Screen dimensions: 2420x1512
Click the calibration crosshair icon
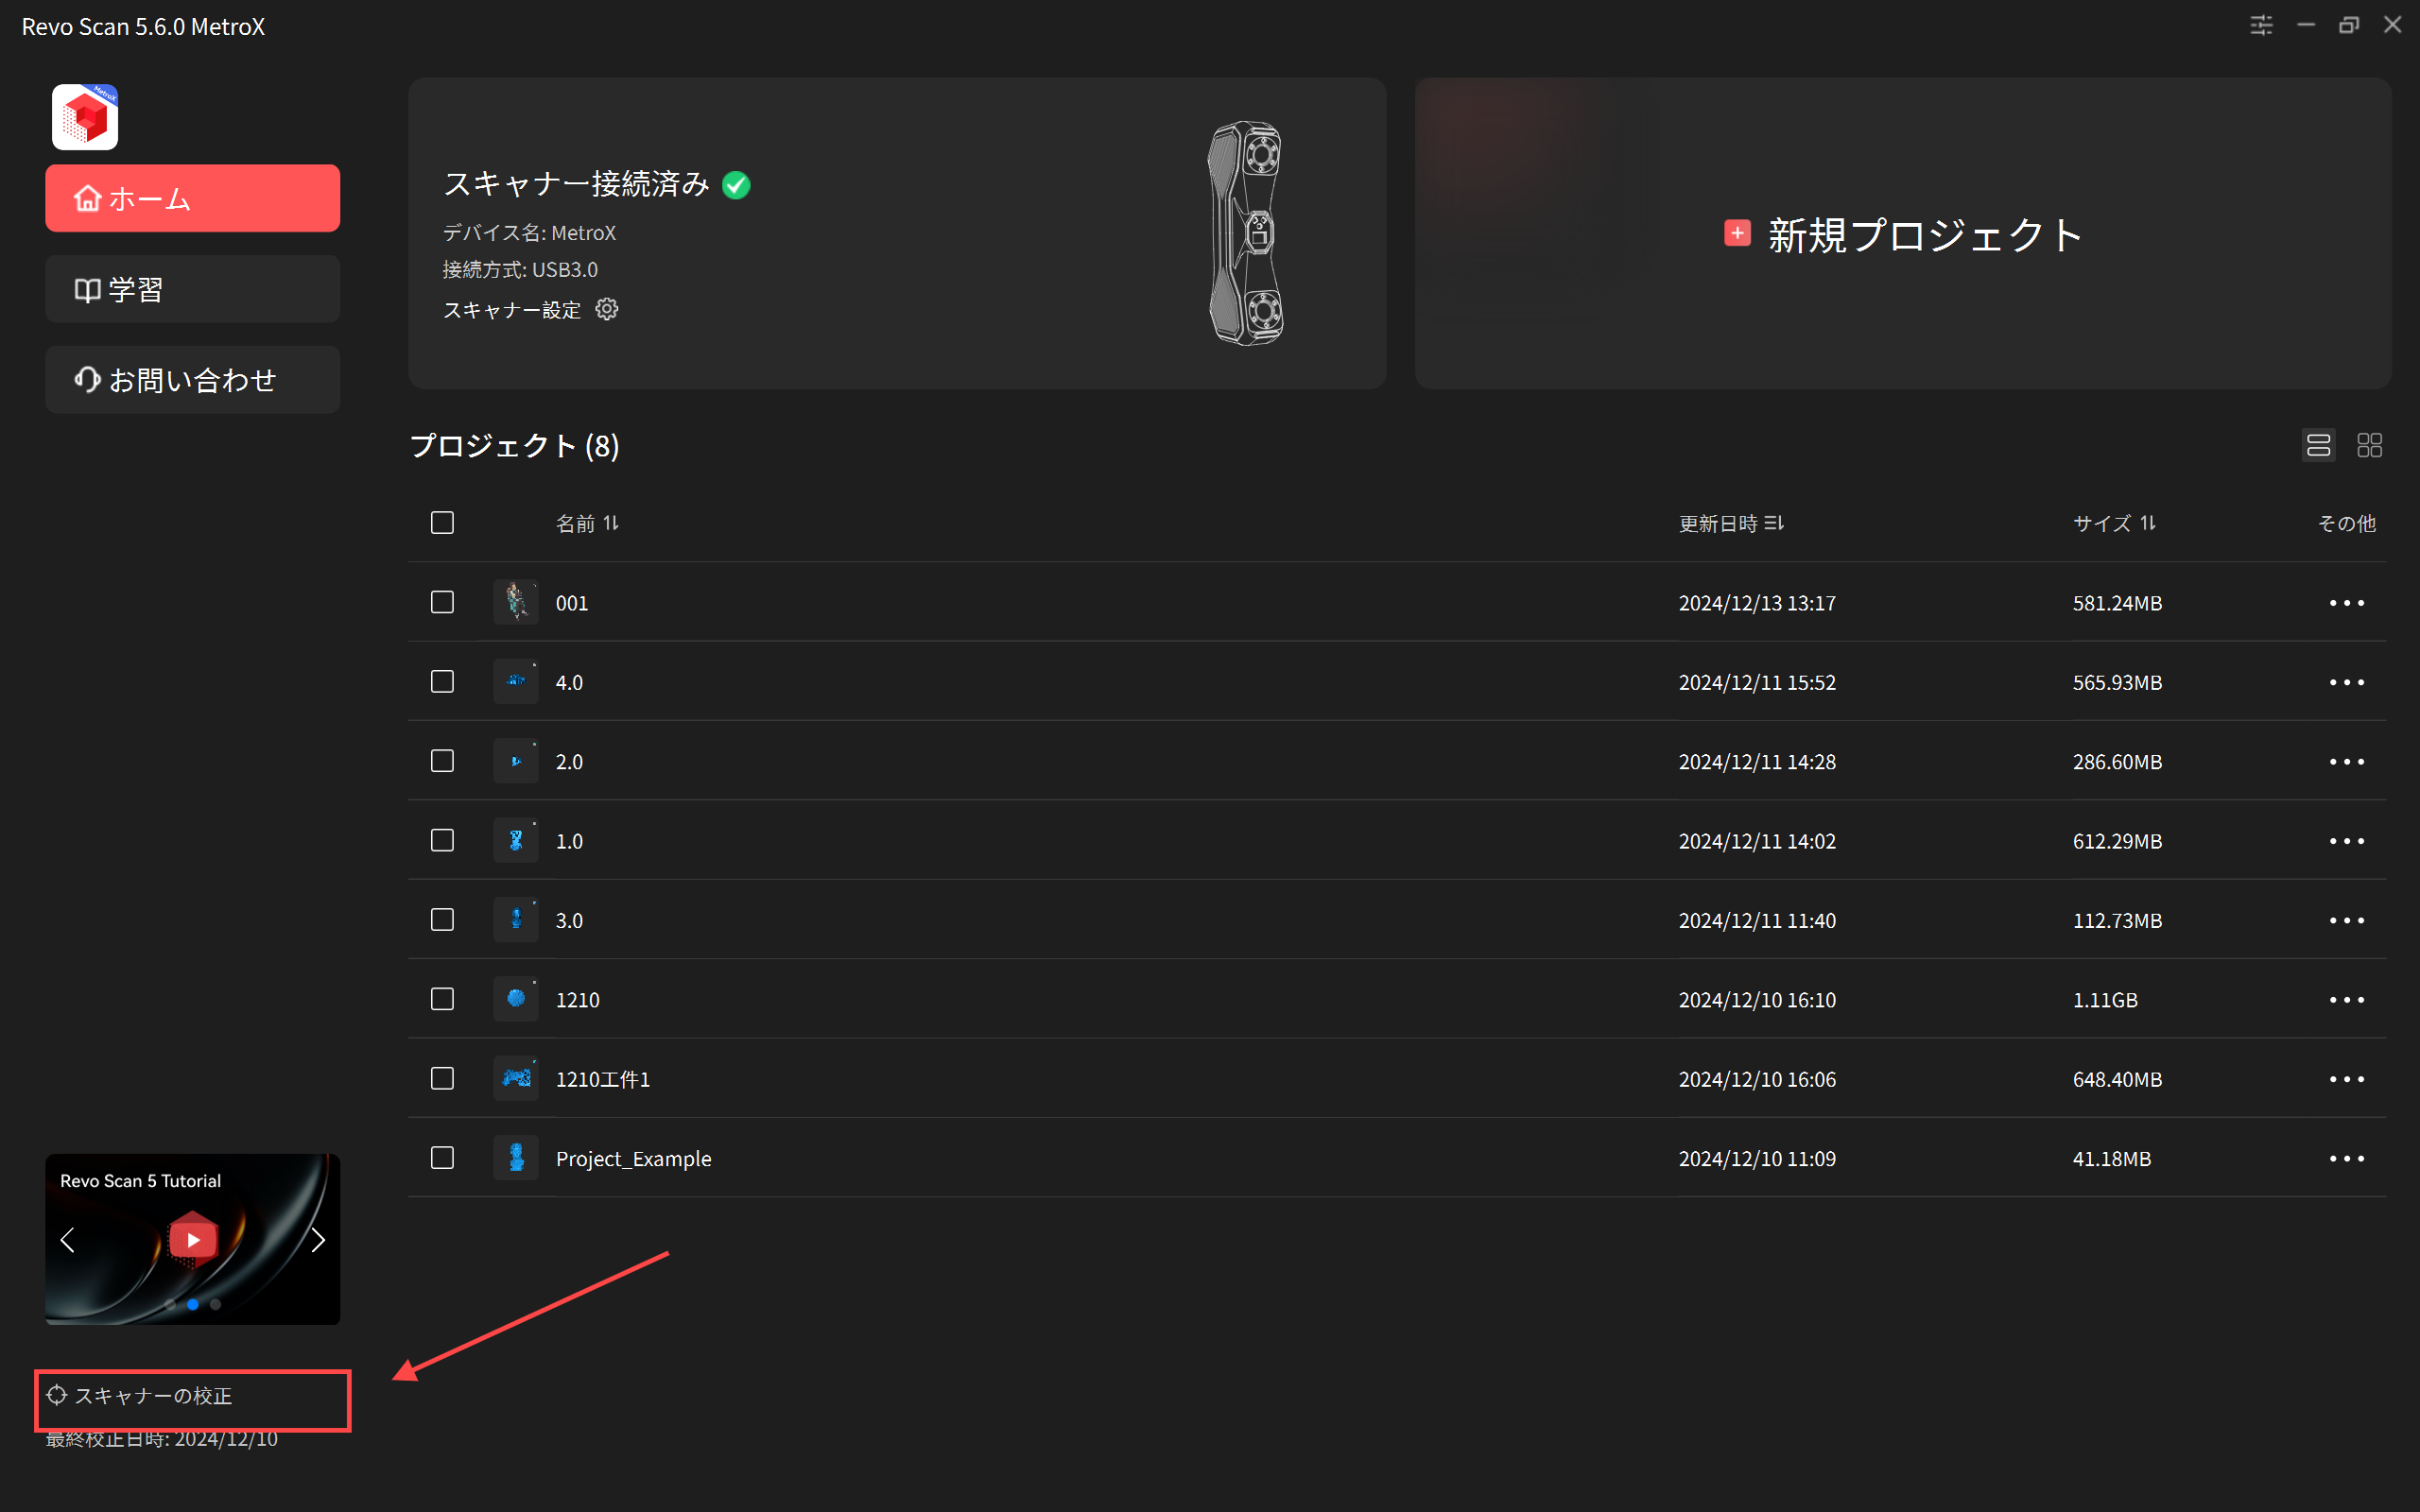57,1395
